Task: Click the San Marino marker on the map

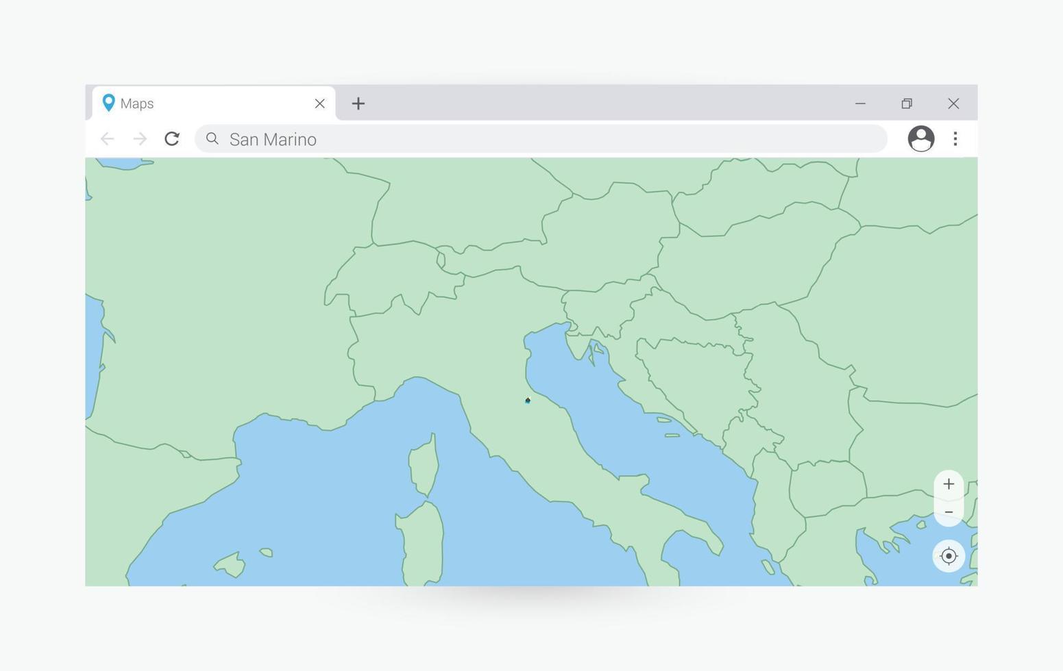Action: 528,401
